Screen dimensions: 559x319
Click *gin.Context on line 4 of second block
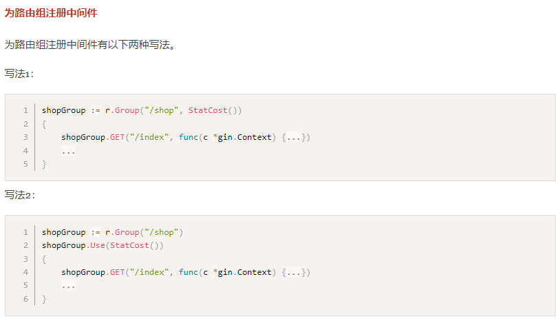tap(242, 272)
